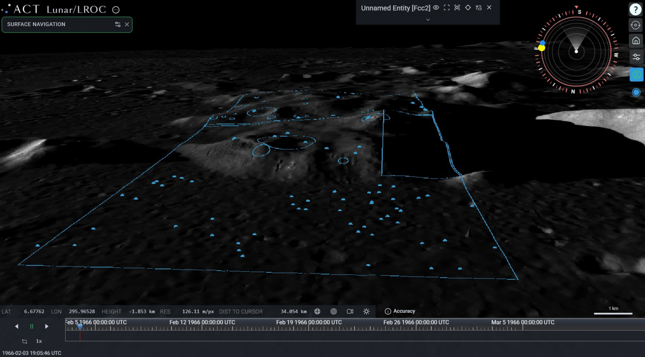
Task: Step time forward with the right arrow
Action: (47, 326)
